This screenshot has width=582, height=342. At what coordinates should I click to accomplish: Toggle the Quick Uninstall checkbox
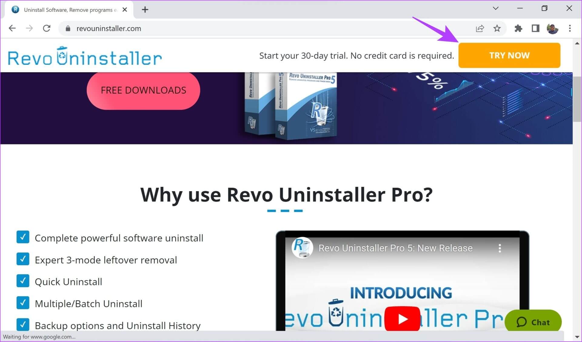pyautogui.click(x=23, y=281)
